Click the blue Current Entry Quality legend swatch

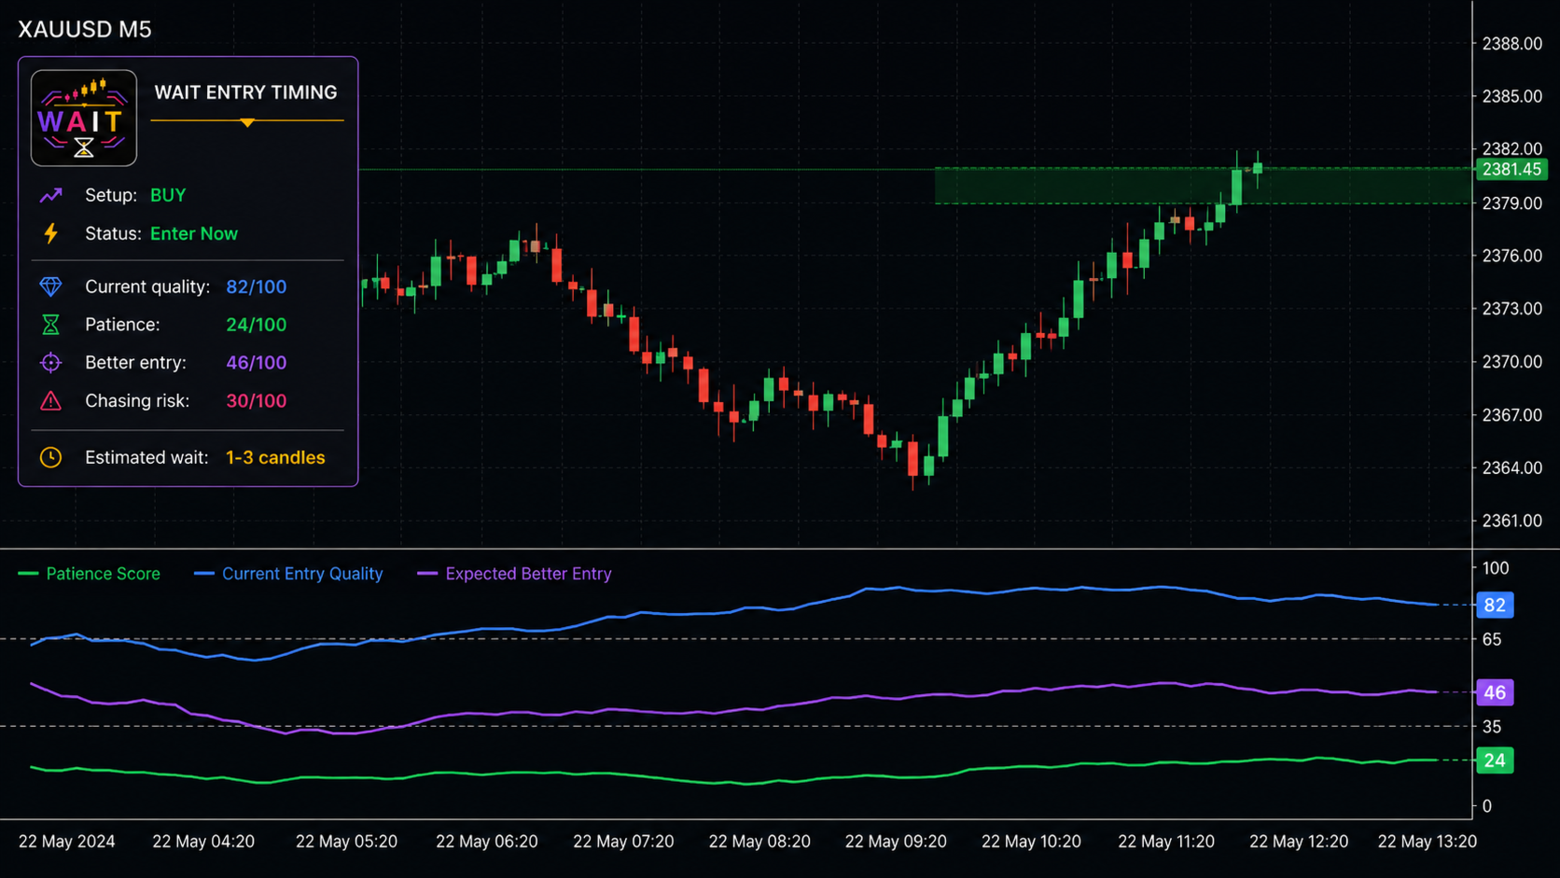click(203, 574)
